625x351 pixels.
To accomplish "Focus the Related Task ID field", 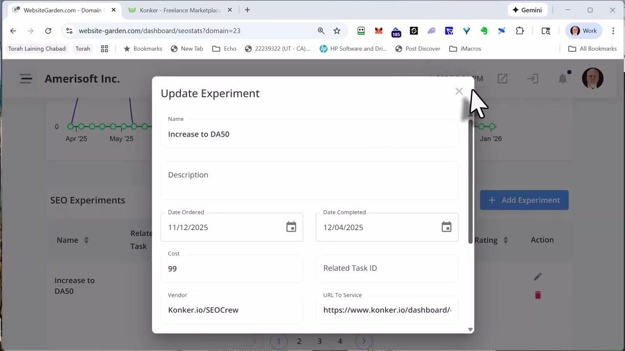I will 387,268.
